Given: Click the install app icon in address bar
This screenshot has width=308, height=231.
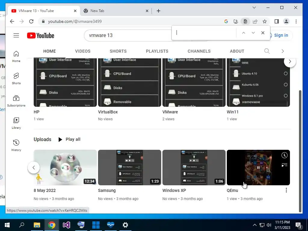Looking at the screenshot, I should click(x=236, y=21).
